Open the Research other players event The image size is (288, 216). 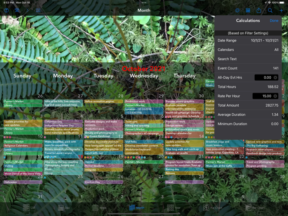click(x=265, y=149)
